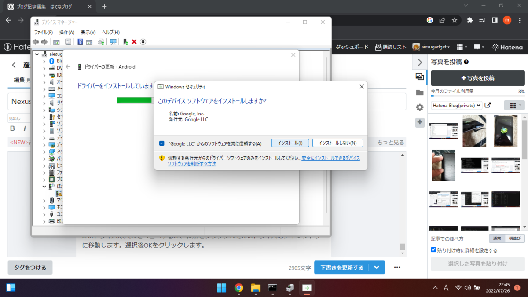Open gear settings icon in Hatena sidebar
The height and width of the screenshot is (297, 528).
point(420,107)
